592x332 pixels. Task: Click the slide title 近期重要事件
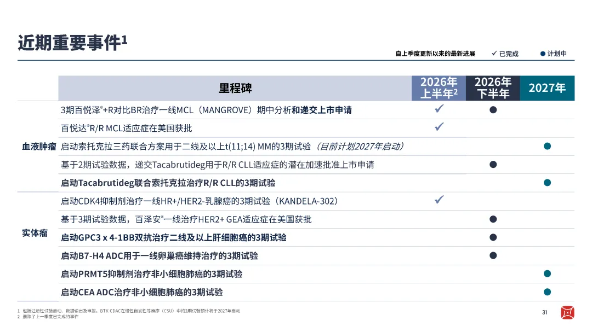pos(72,43)
